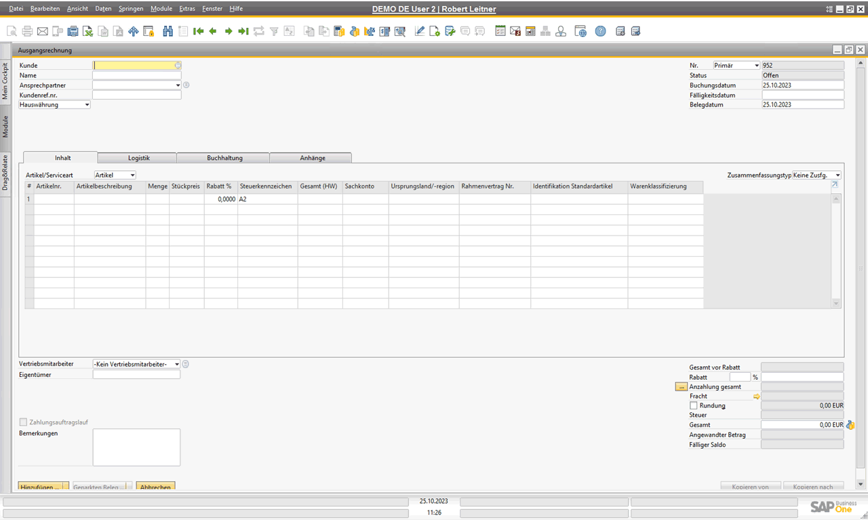
Task: Open the Query Manager database-wrench icon
Action: 450,31
